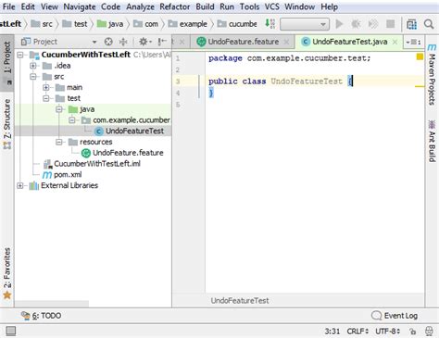This screenshot has height=338, width=439.
Task: Click the scroll-from-source target icon
Action: click(x=108, y=42)
